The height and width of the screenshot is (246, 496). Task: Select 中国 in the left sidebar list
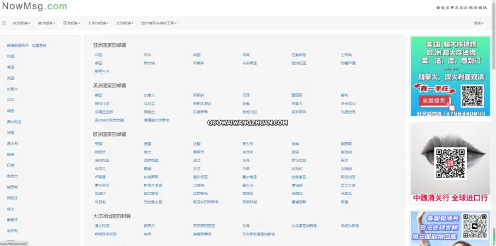point(11,56)
